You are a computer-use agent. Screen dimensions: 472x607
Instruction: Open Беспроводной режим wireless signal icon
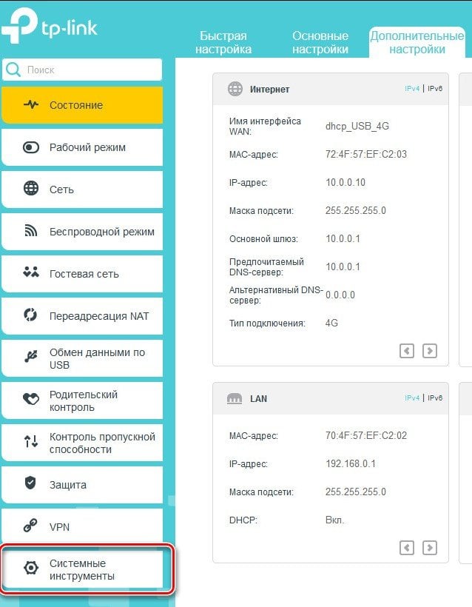[31, 231]
